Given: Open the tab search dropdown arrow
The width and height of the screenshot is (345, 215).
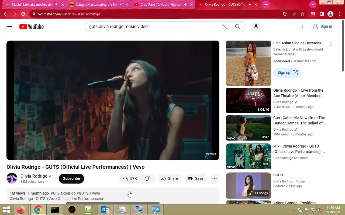Looking at the screenshot, I should coord(313,5).
